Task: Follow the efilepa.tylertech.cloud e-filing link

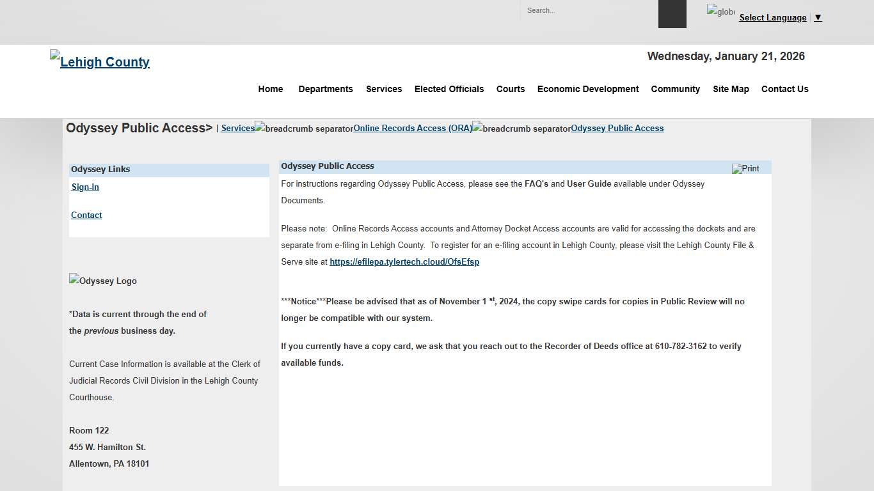Action: [404, 262]
